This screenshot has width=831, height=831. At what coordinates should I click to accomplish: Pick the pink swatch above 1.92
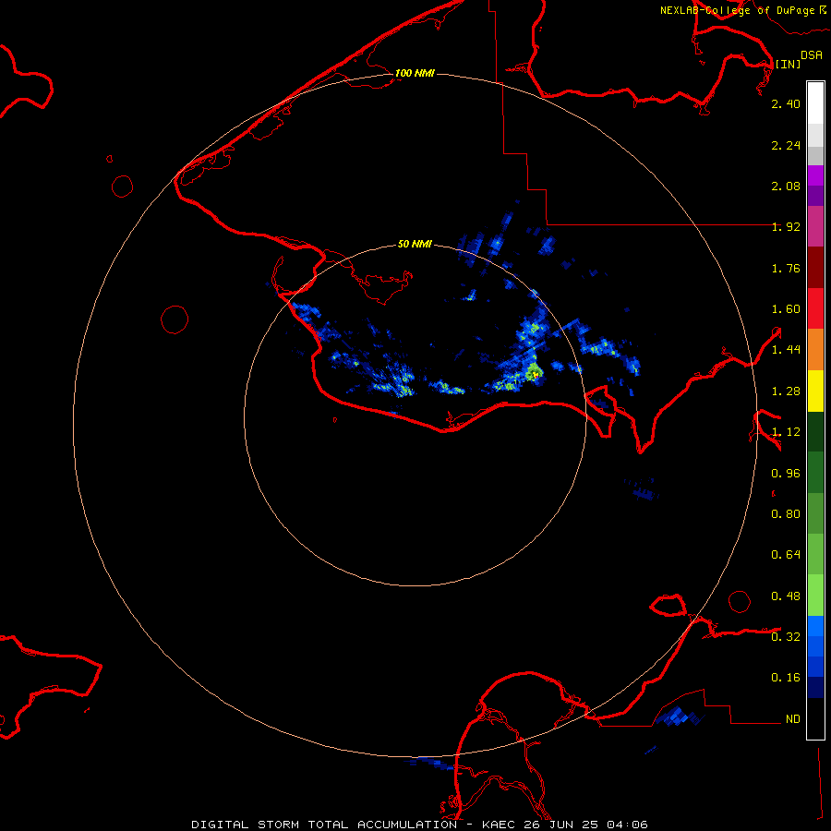[815, 226]
